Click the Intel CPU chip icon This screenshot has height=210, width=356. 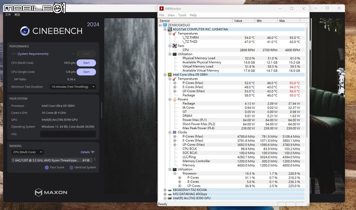tap(170, 75)
